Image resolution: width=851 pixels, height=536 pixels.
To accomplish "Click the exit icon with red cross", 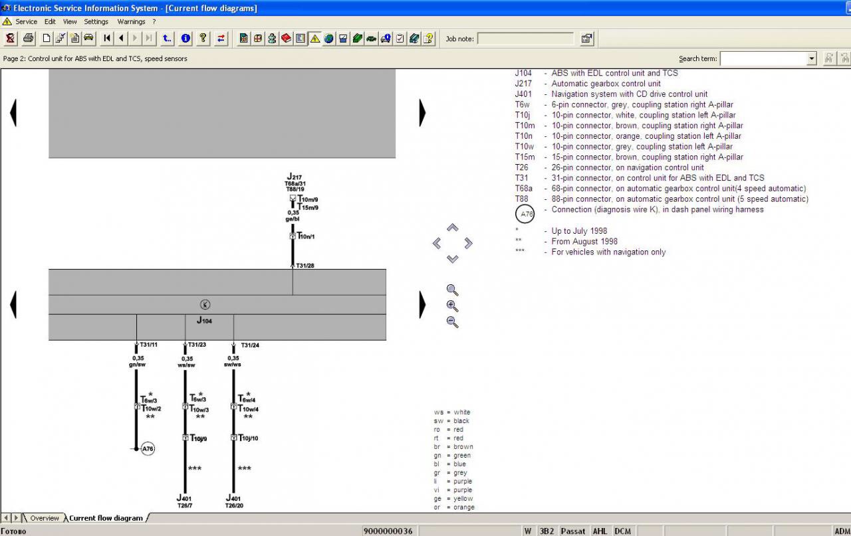I will pyautogui.click(x=10, y=39).
